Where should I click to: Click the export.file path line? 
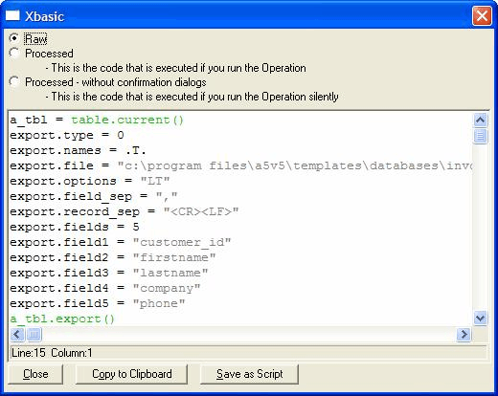[240, 165]
